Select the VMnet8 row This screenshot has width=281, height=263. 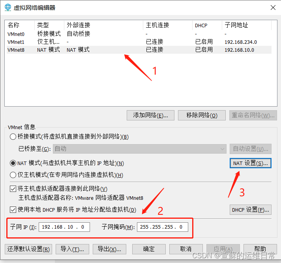(139, 50)
